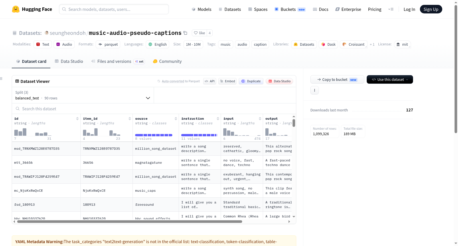This screenshot has width=458, height=246.
Task: Open Spaces in top navigation
Action: [x=258, y=9]
